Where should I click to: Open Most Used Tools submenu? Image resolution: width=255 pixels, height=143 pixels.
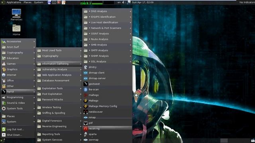(x=59, y=50)
